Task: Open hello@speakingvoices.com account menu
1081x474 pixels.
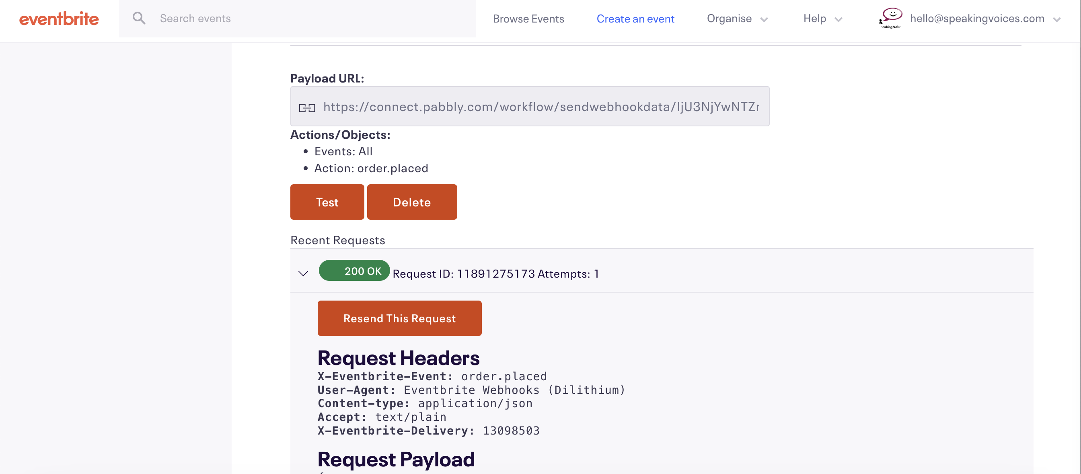Action: pos(977,19)
